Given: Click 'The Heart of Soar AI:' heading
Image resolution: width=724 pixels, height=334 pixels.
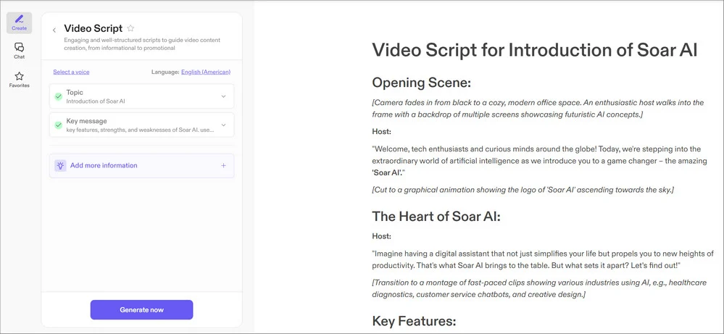Looking at the screenshot, I should (x=436, y=217).
